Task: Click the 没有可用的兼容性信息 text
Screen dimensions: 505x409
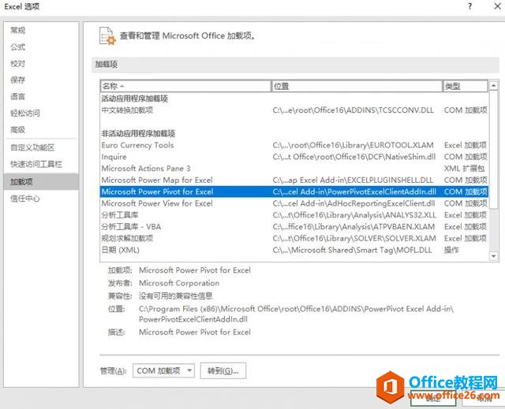Action: coord(175,296)
